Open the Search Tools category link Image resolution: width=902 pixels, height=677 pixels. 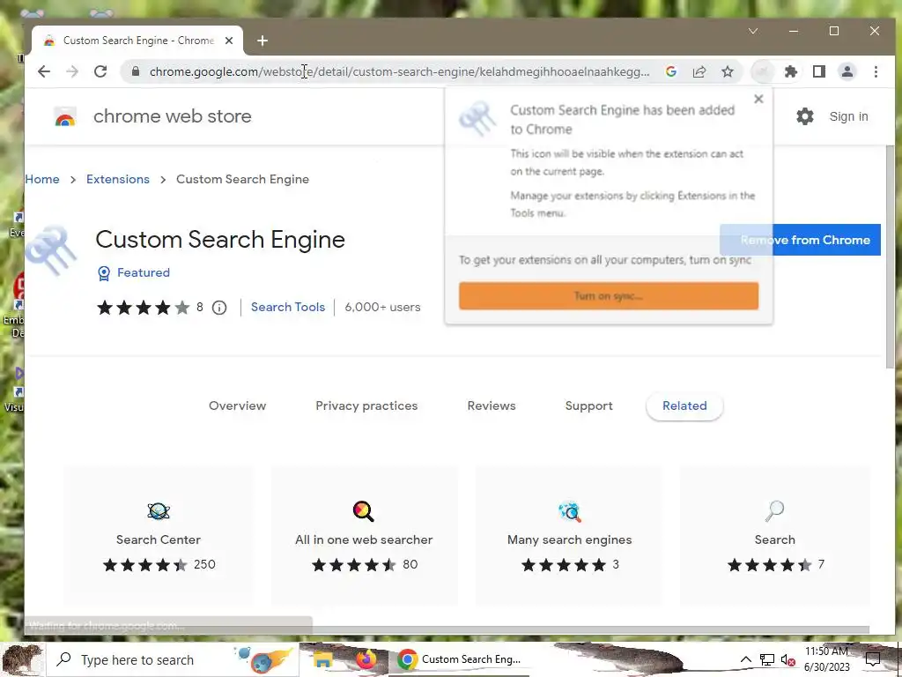tap(288, 308)
